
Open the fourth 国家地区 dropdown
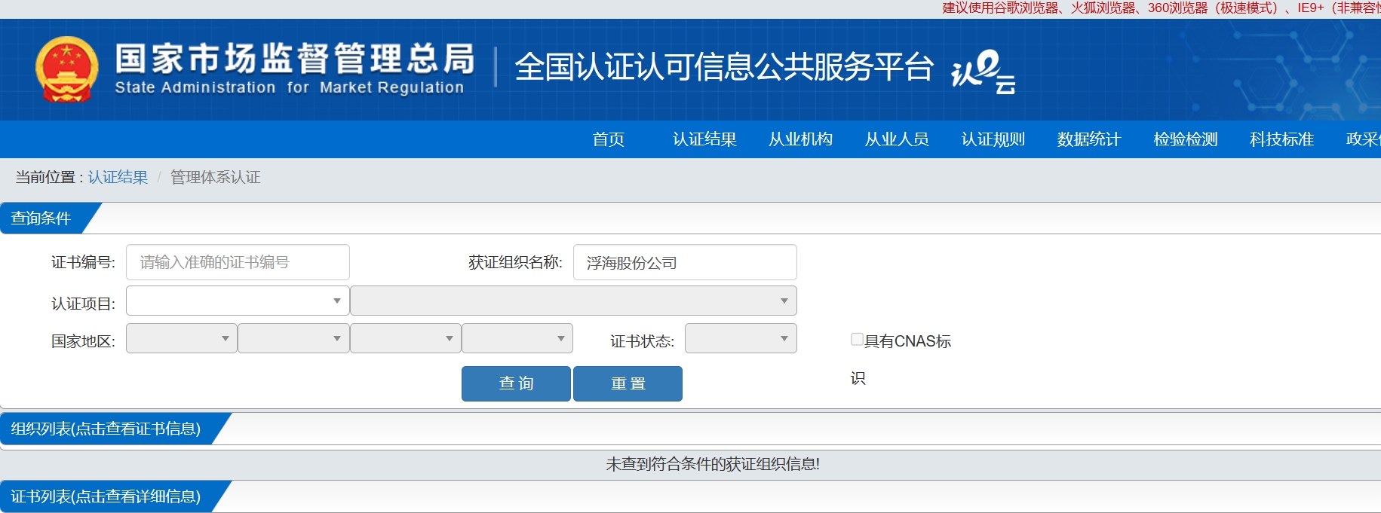point(517,338)
